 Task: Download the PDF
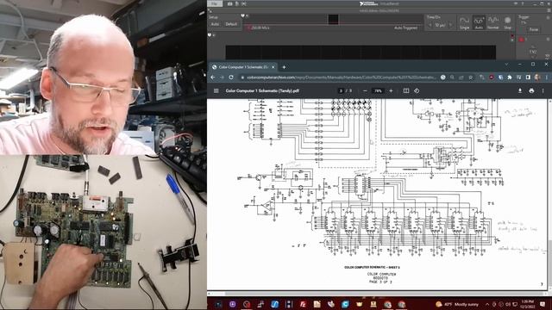(519, 90)
